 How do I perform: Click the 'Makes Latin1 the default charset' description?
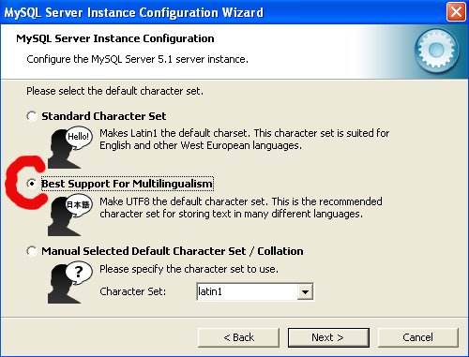tap(245, 140)
